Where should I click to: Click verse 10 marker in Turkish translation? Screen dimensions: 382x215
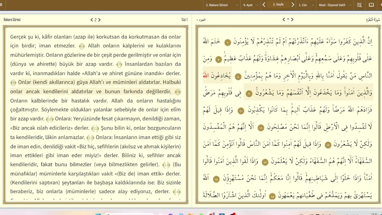50,119
